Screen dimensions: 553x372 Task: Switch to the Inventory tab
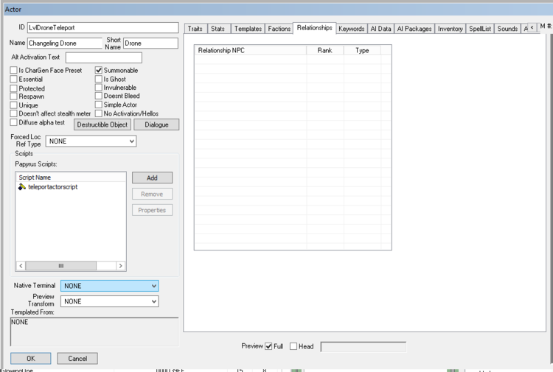(450, 29)
